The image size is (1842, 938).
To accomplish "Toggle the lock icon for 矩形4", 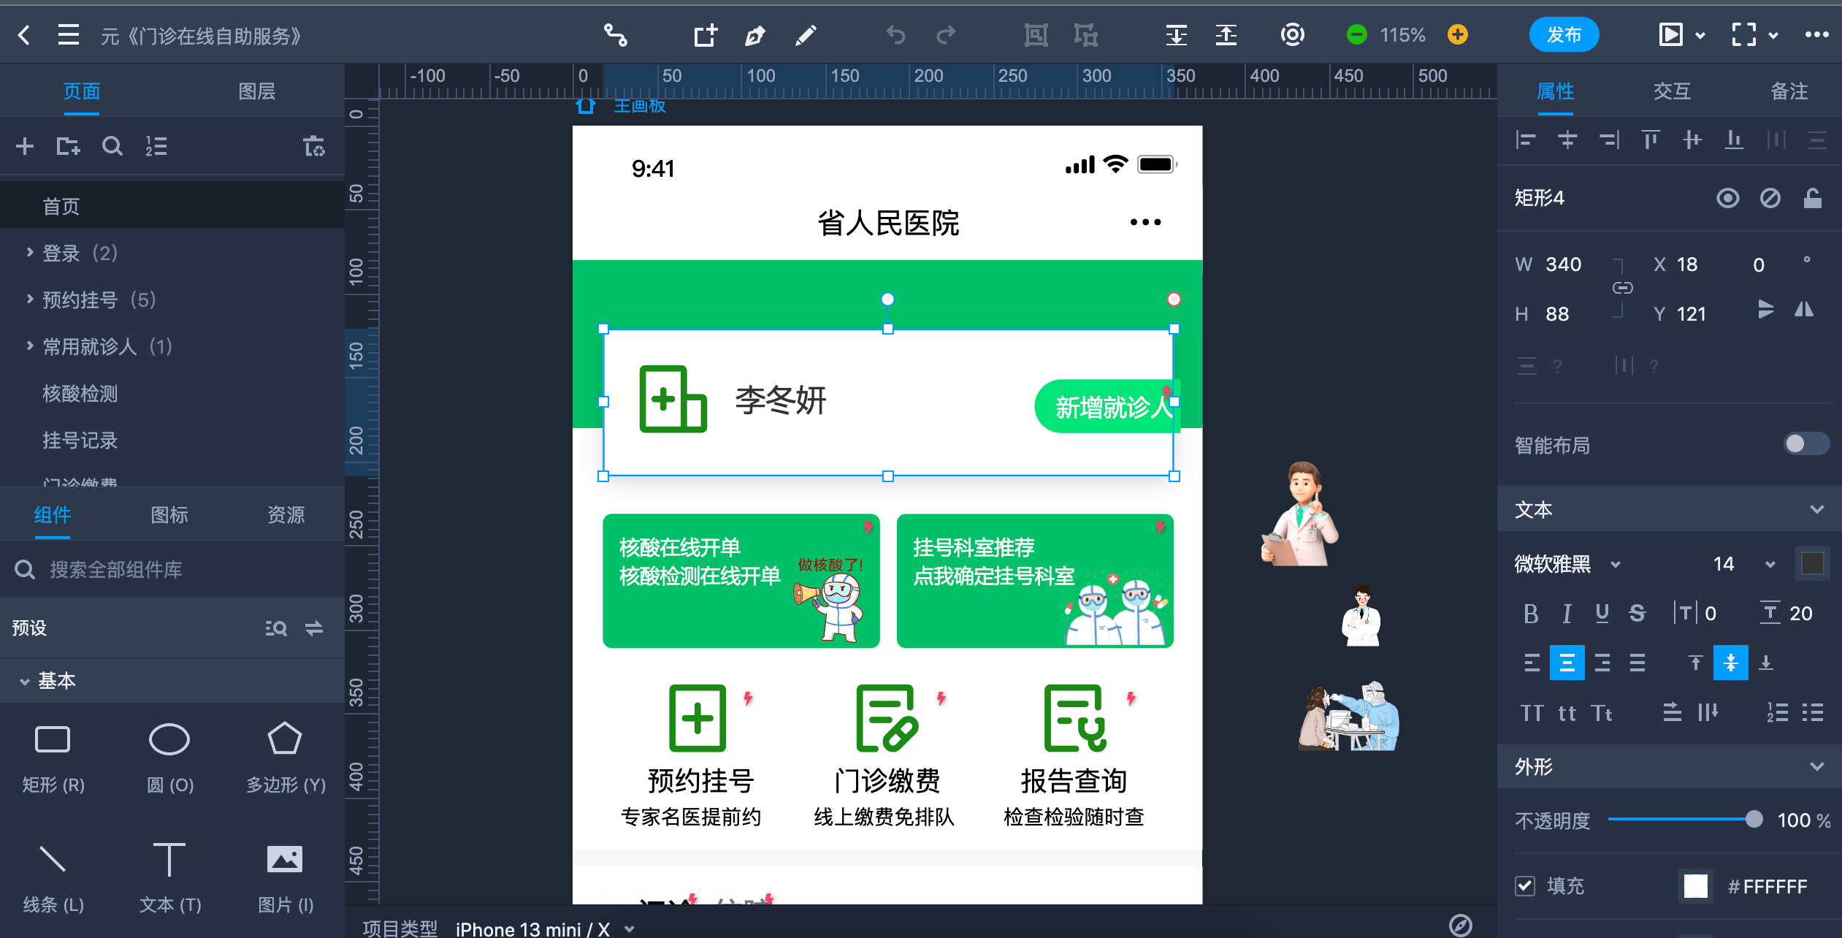I will point(1813,198).
